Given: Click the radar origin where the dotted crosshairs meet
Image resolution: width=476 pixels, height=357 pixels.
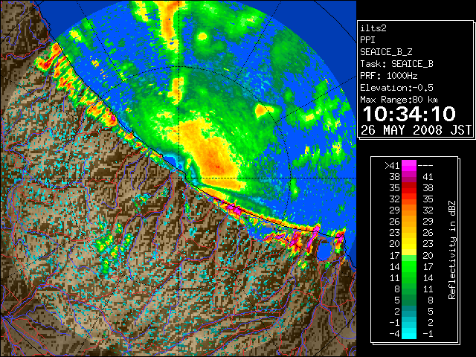Looking at the screenshot, I should [179, 178].
